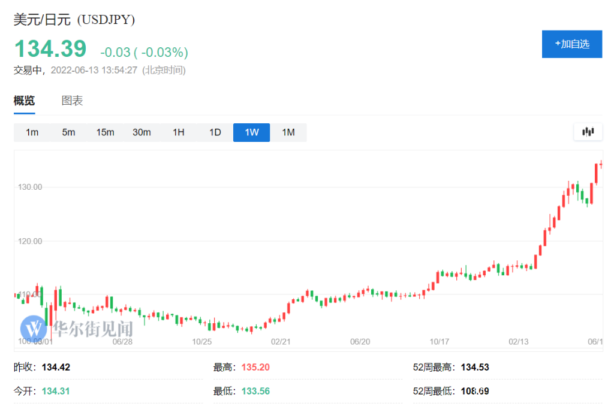
Task: Click the 02/21 date label on chart
Action: coord(281,342)
